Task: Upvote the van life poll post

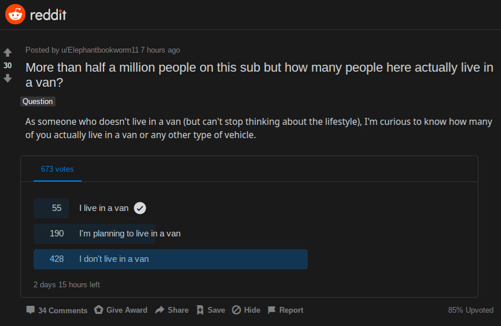Action: [8, 53]
